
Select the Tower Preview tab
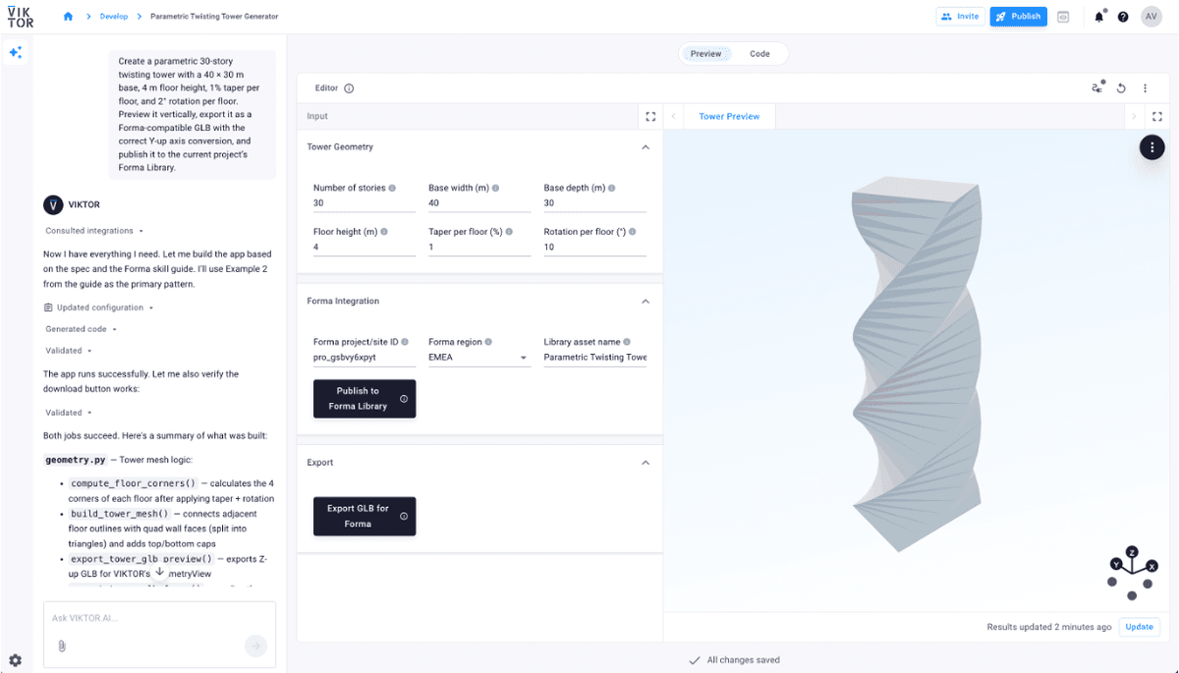pos(729,116)
